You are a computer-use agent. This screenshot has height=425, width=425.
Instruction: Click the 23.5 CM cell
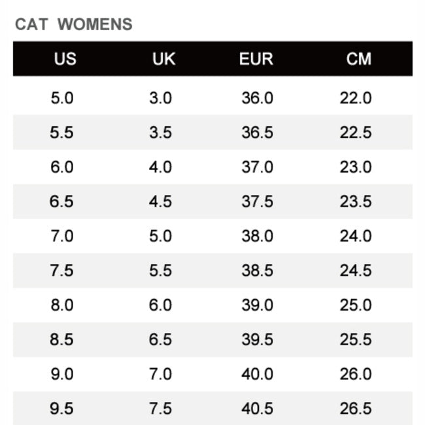coord(356,201)
